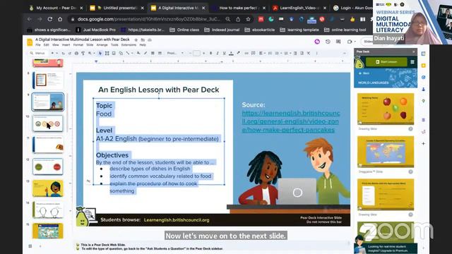Viewport: 452px width, 254px height.
Task: Star the presentation title
Action: coord(136,40)
